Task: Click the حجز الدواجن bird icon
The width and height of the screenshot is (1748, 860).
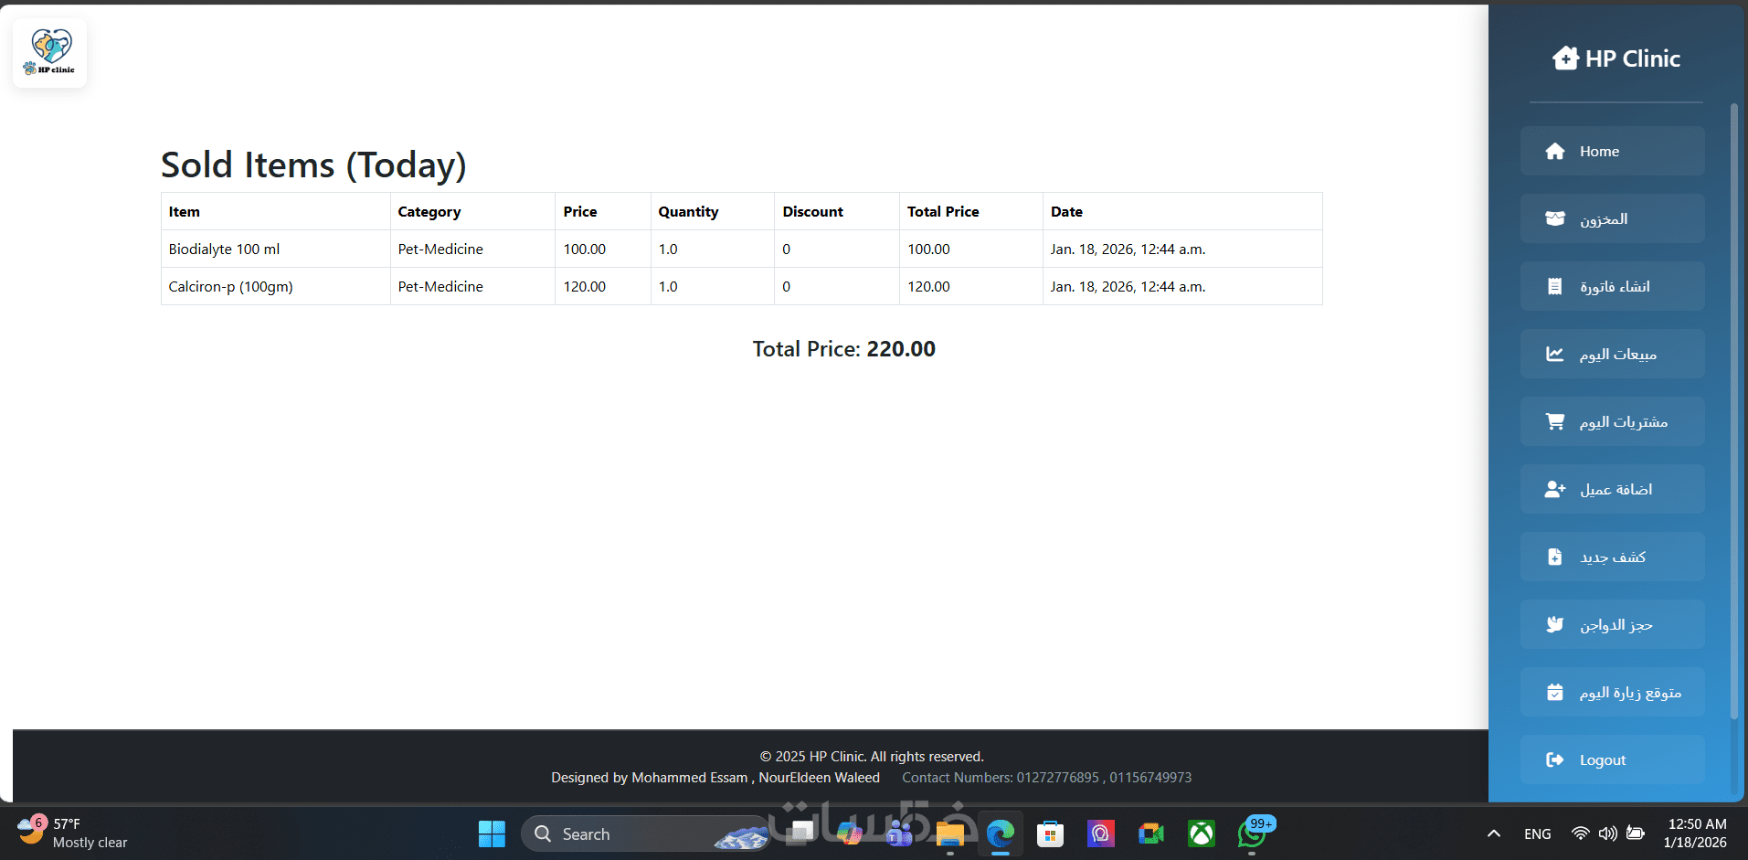Action: click(1554, 625)
